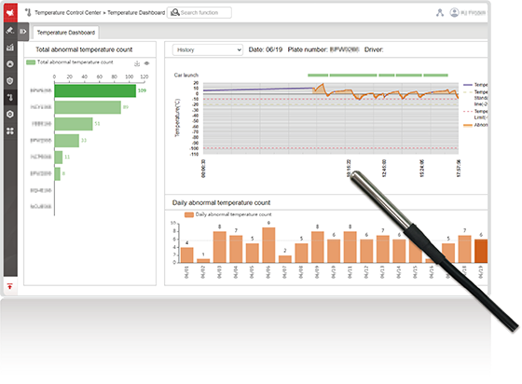Open the camera monitoring sidebar icon
This screenshot has width=522, height=384.
(10, 31)
